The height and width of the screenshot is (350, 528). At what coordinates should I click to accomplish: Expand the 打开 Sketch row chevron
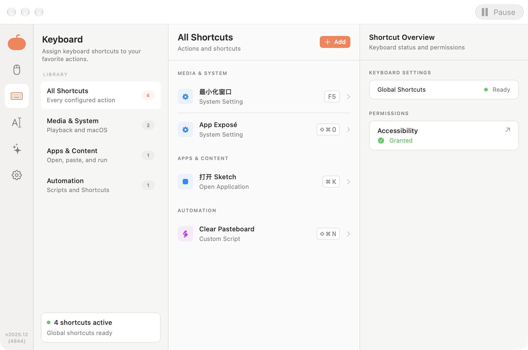[x=348, y=182]
